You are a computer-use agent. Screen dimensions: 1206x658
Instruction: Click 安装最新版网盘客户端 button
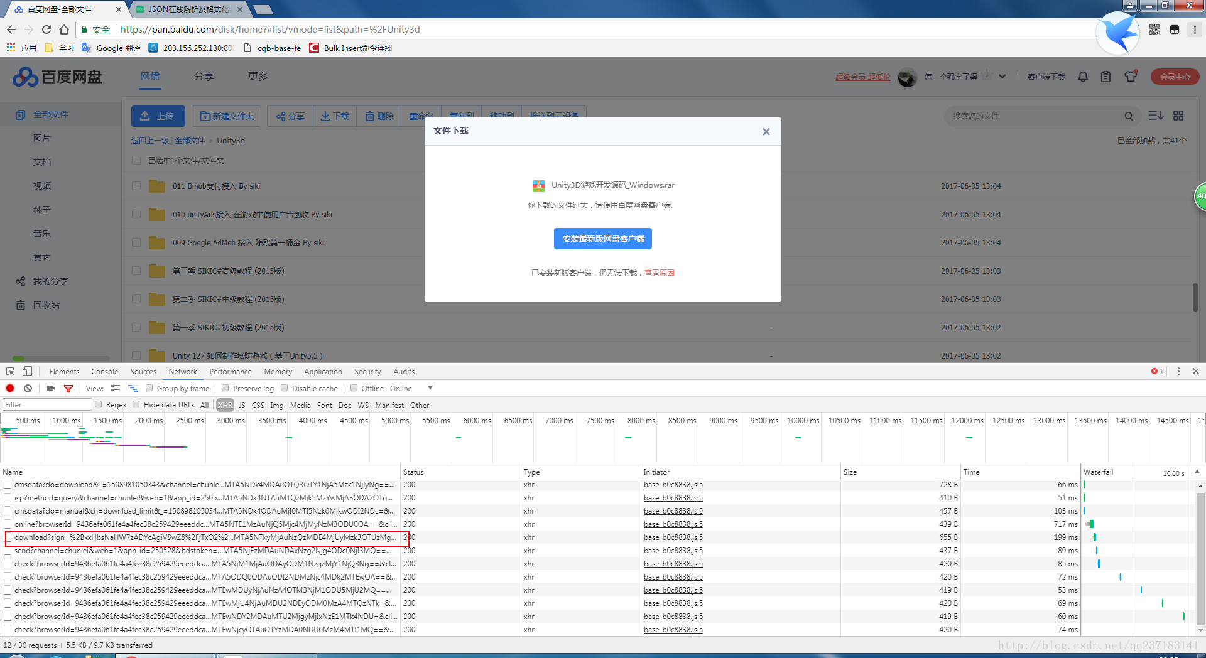tap(603, 239)
